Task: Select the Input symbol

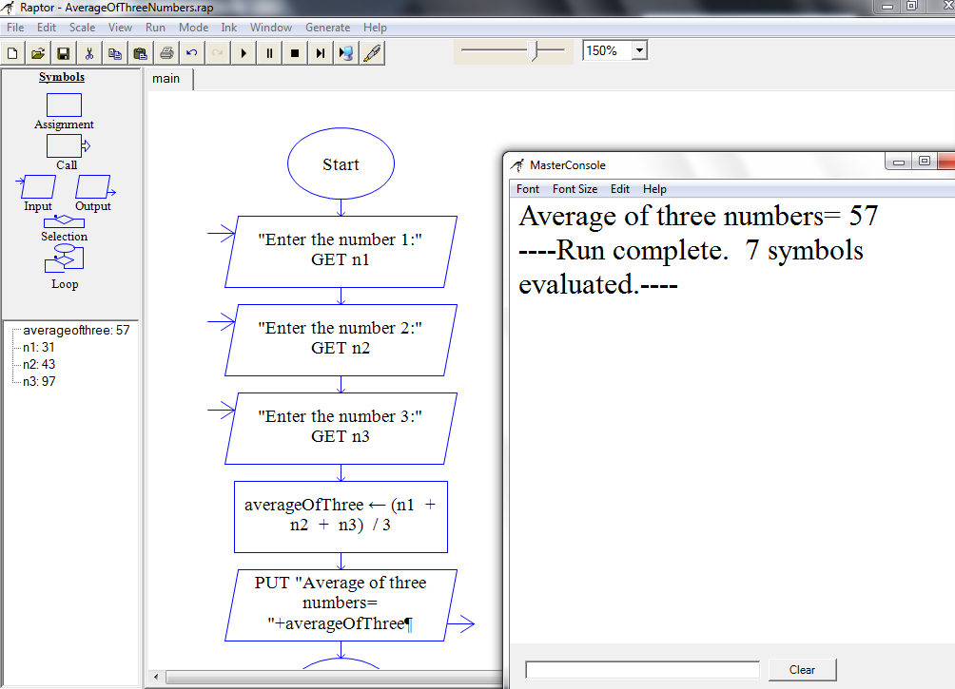Action: coord(36,185)
